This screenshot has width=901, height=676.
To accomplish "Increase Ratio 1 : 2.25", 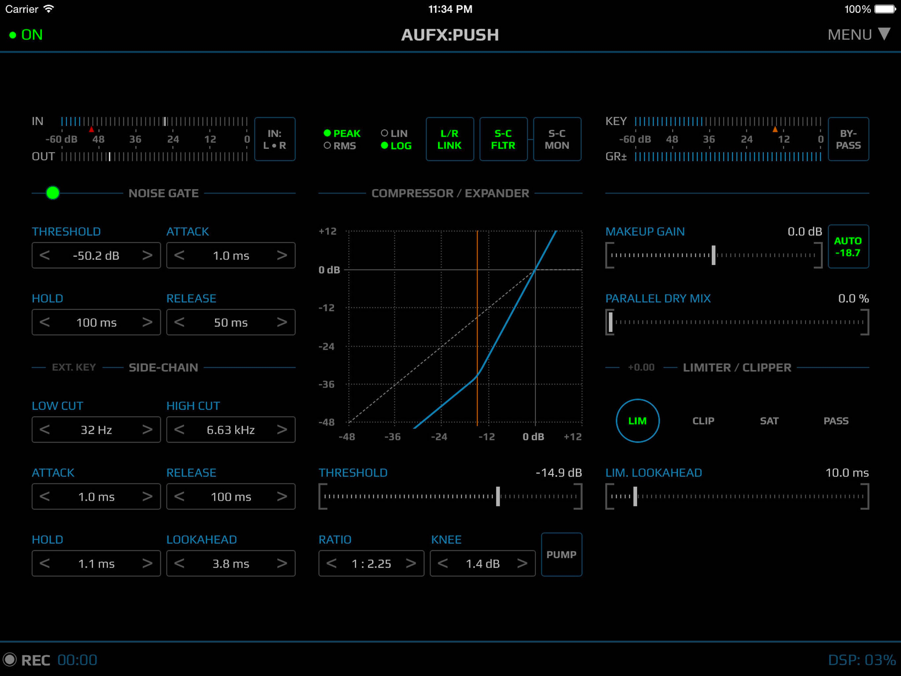I will 411,563.
